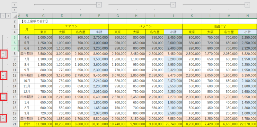Select row 16 header
Image resolution: width=257 pixels, height=127 pixels.
click(15, 97)
